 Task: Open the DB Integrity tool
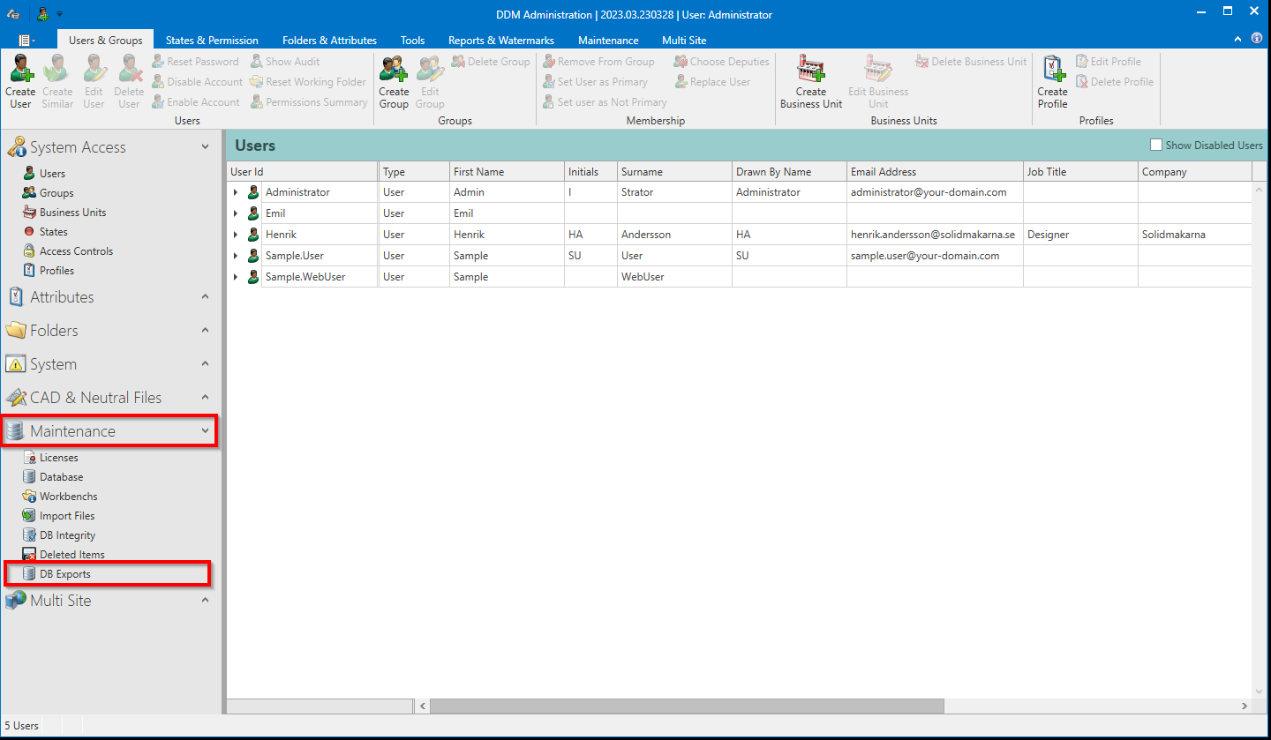(65, 534)
